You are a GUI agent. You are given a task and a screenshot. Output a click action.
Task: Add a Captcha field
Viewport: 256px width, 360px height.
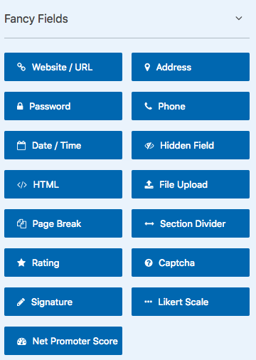point(191,263)
